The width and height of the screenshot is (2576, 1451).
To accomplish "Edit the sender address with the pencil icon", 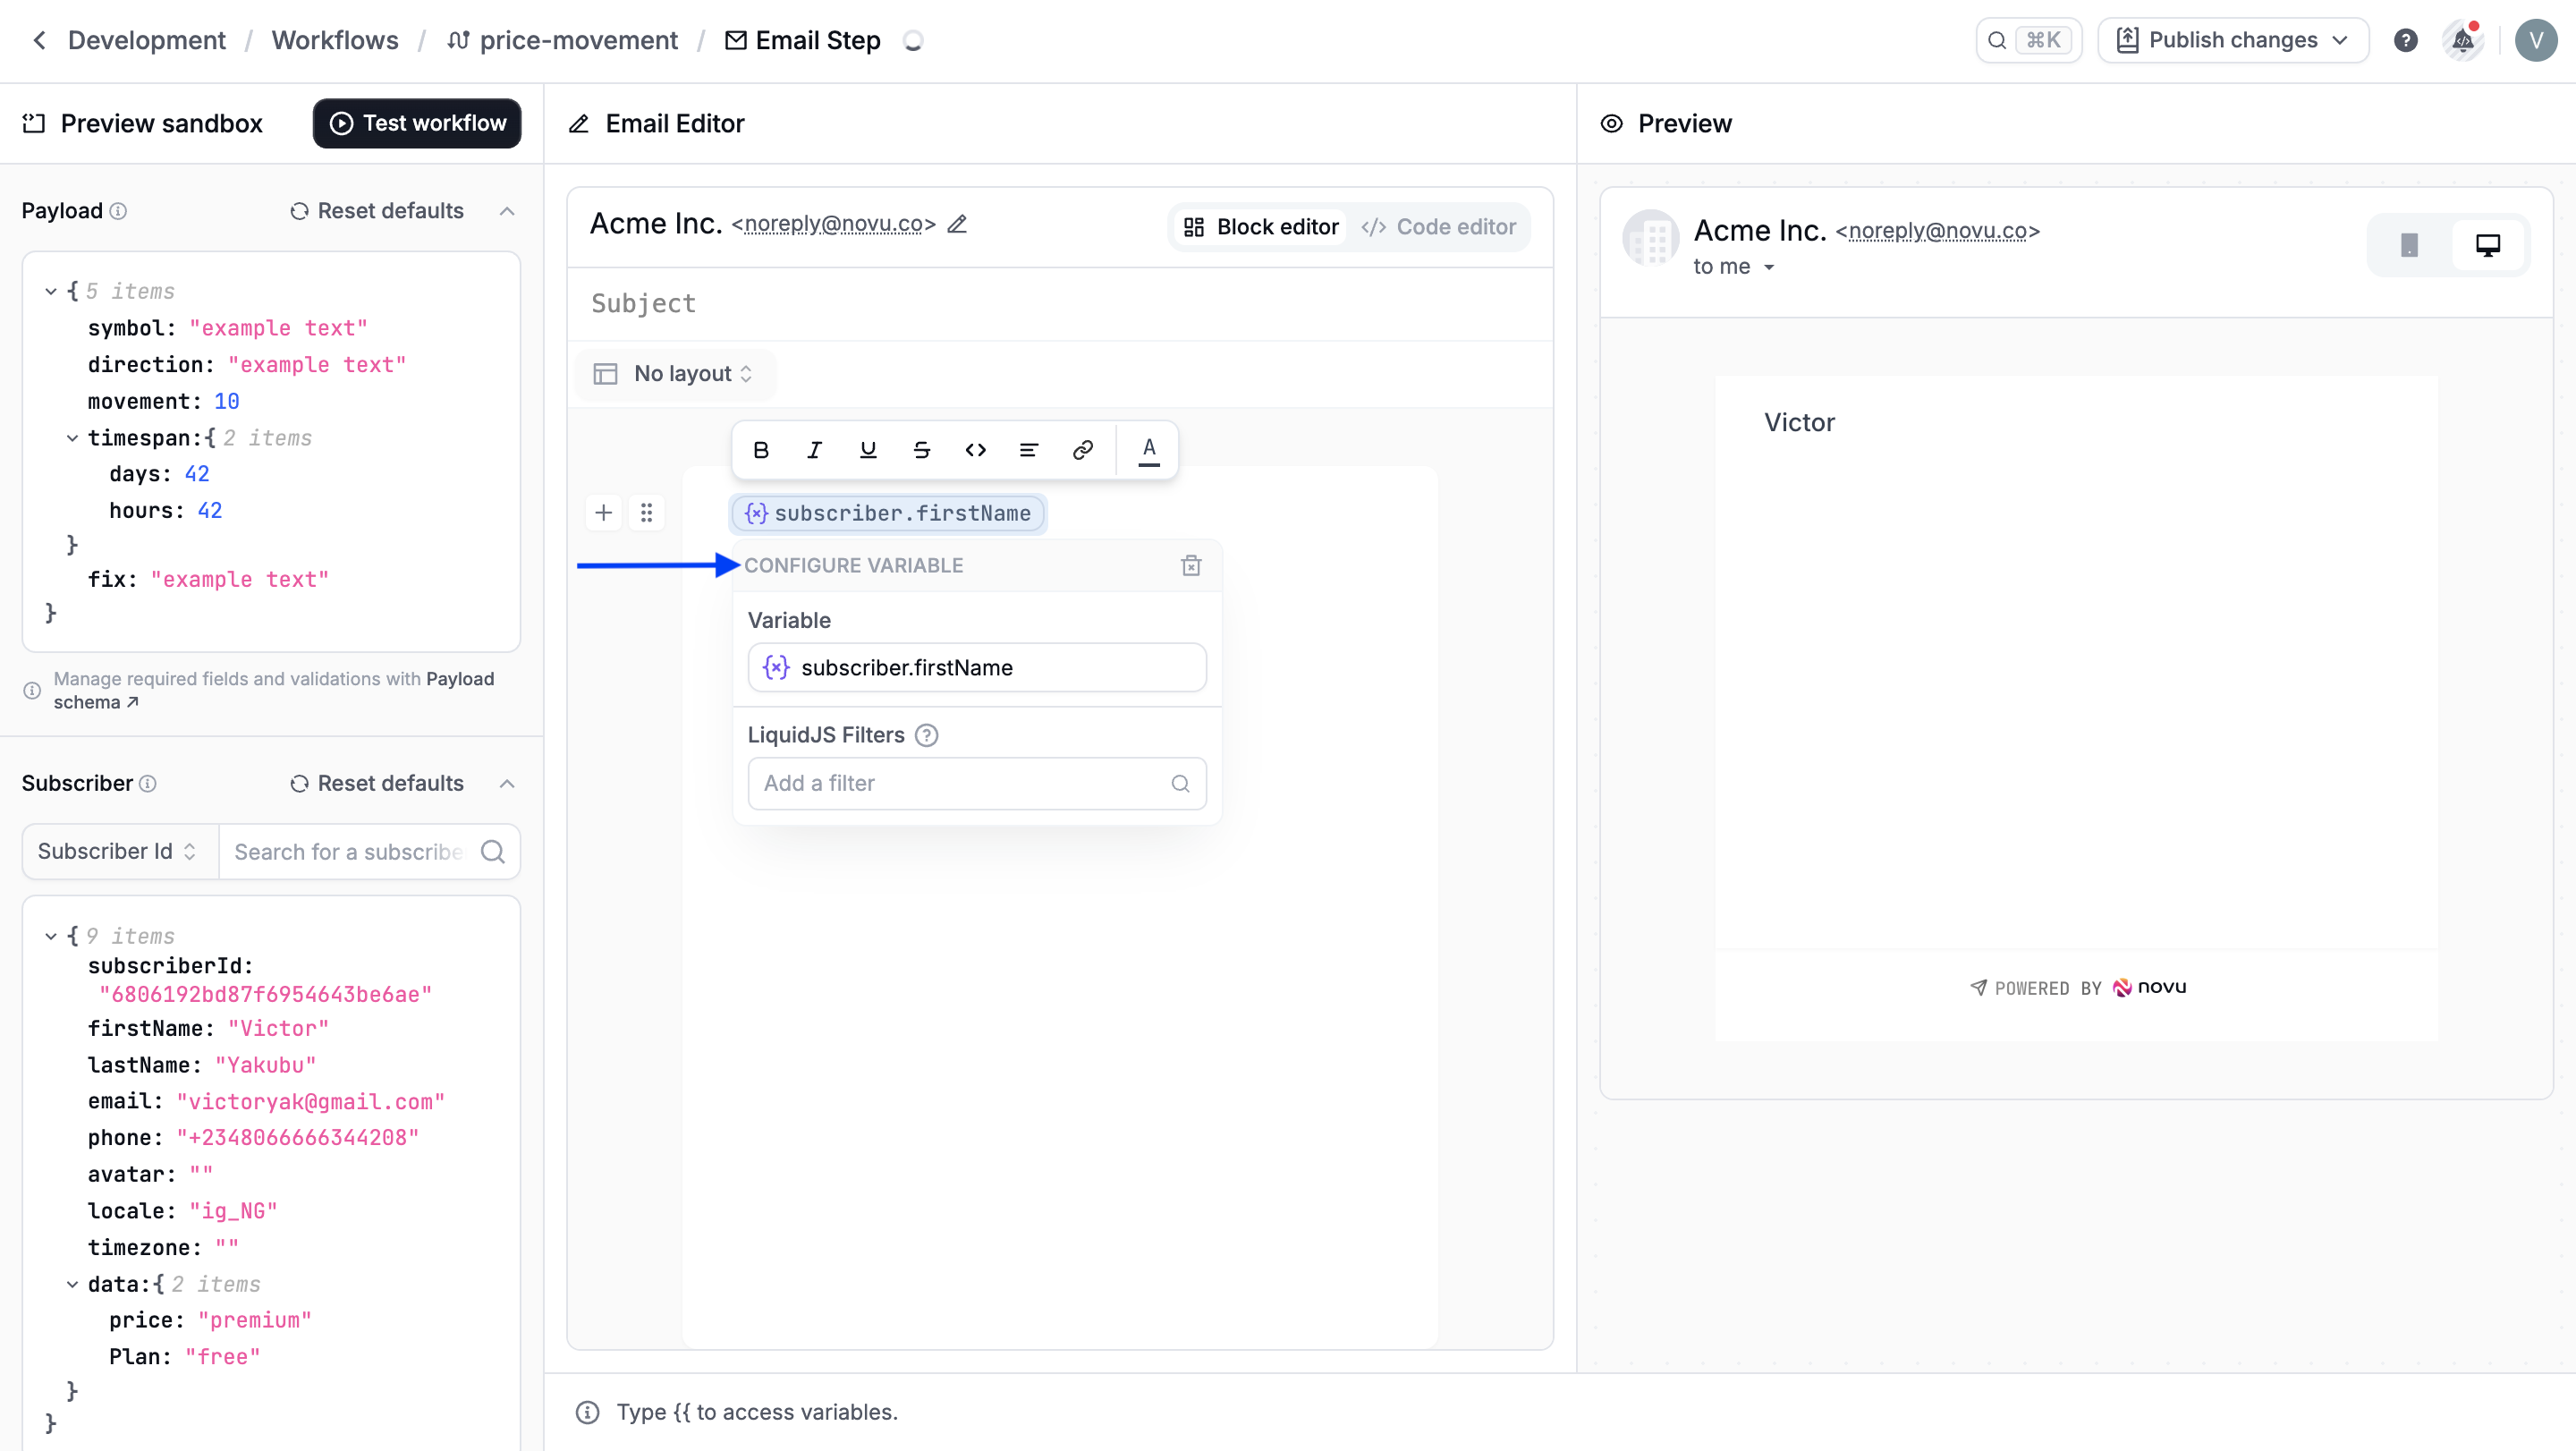I will [957, 224].
